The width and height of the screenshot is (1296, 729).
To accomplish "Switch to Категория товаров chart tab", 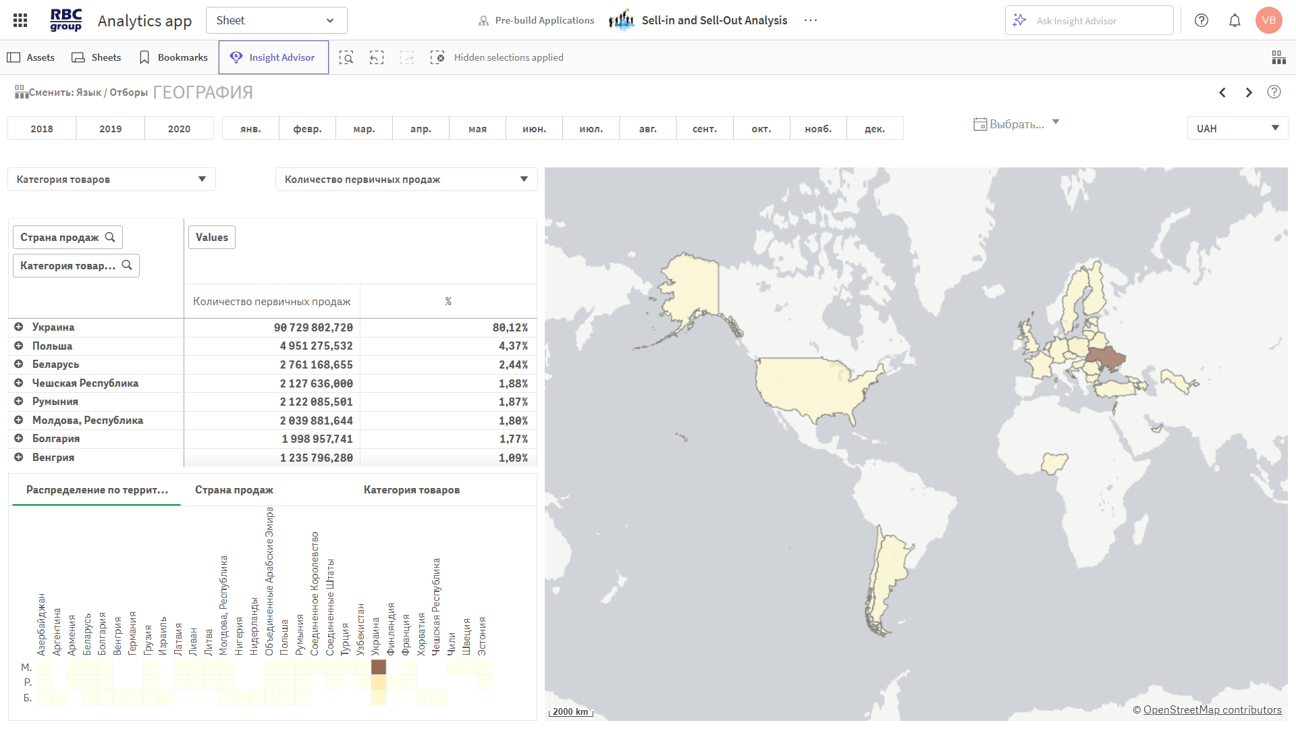I will tap(412, 490).
